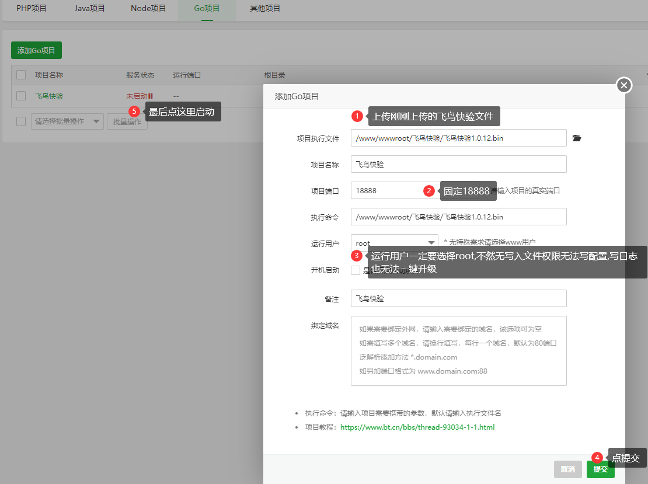Viewport: 648px width, 484px height.
Task: Open the bt.cn project tutorial link
Action: coord(417,427)
